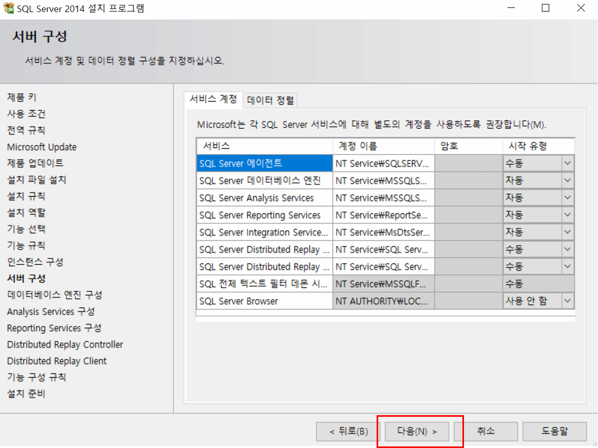Image resolution: width=598 pixels, height=448 pixels.
Task: Click Microsoft Update step in sidebar
Action: pos(41,147)
